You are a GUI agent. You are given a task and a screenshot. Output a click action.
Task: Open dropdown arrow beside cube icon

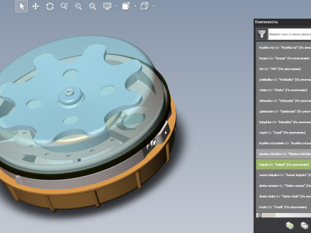[154, 6]
